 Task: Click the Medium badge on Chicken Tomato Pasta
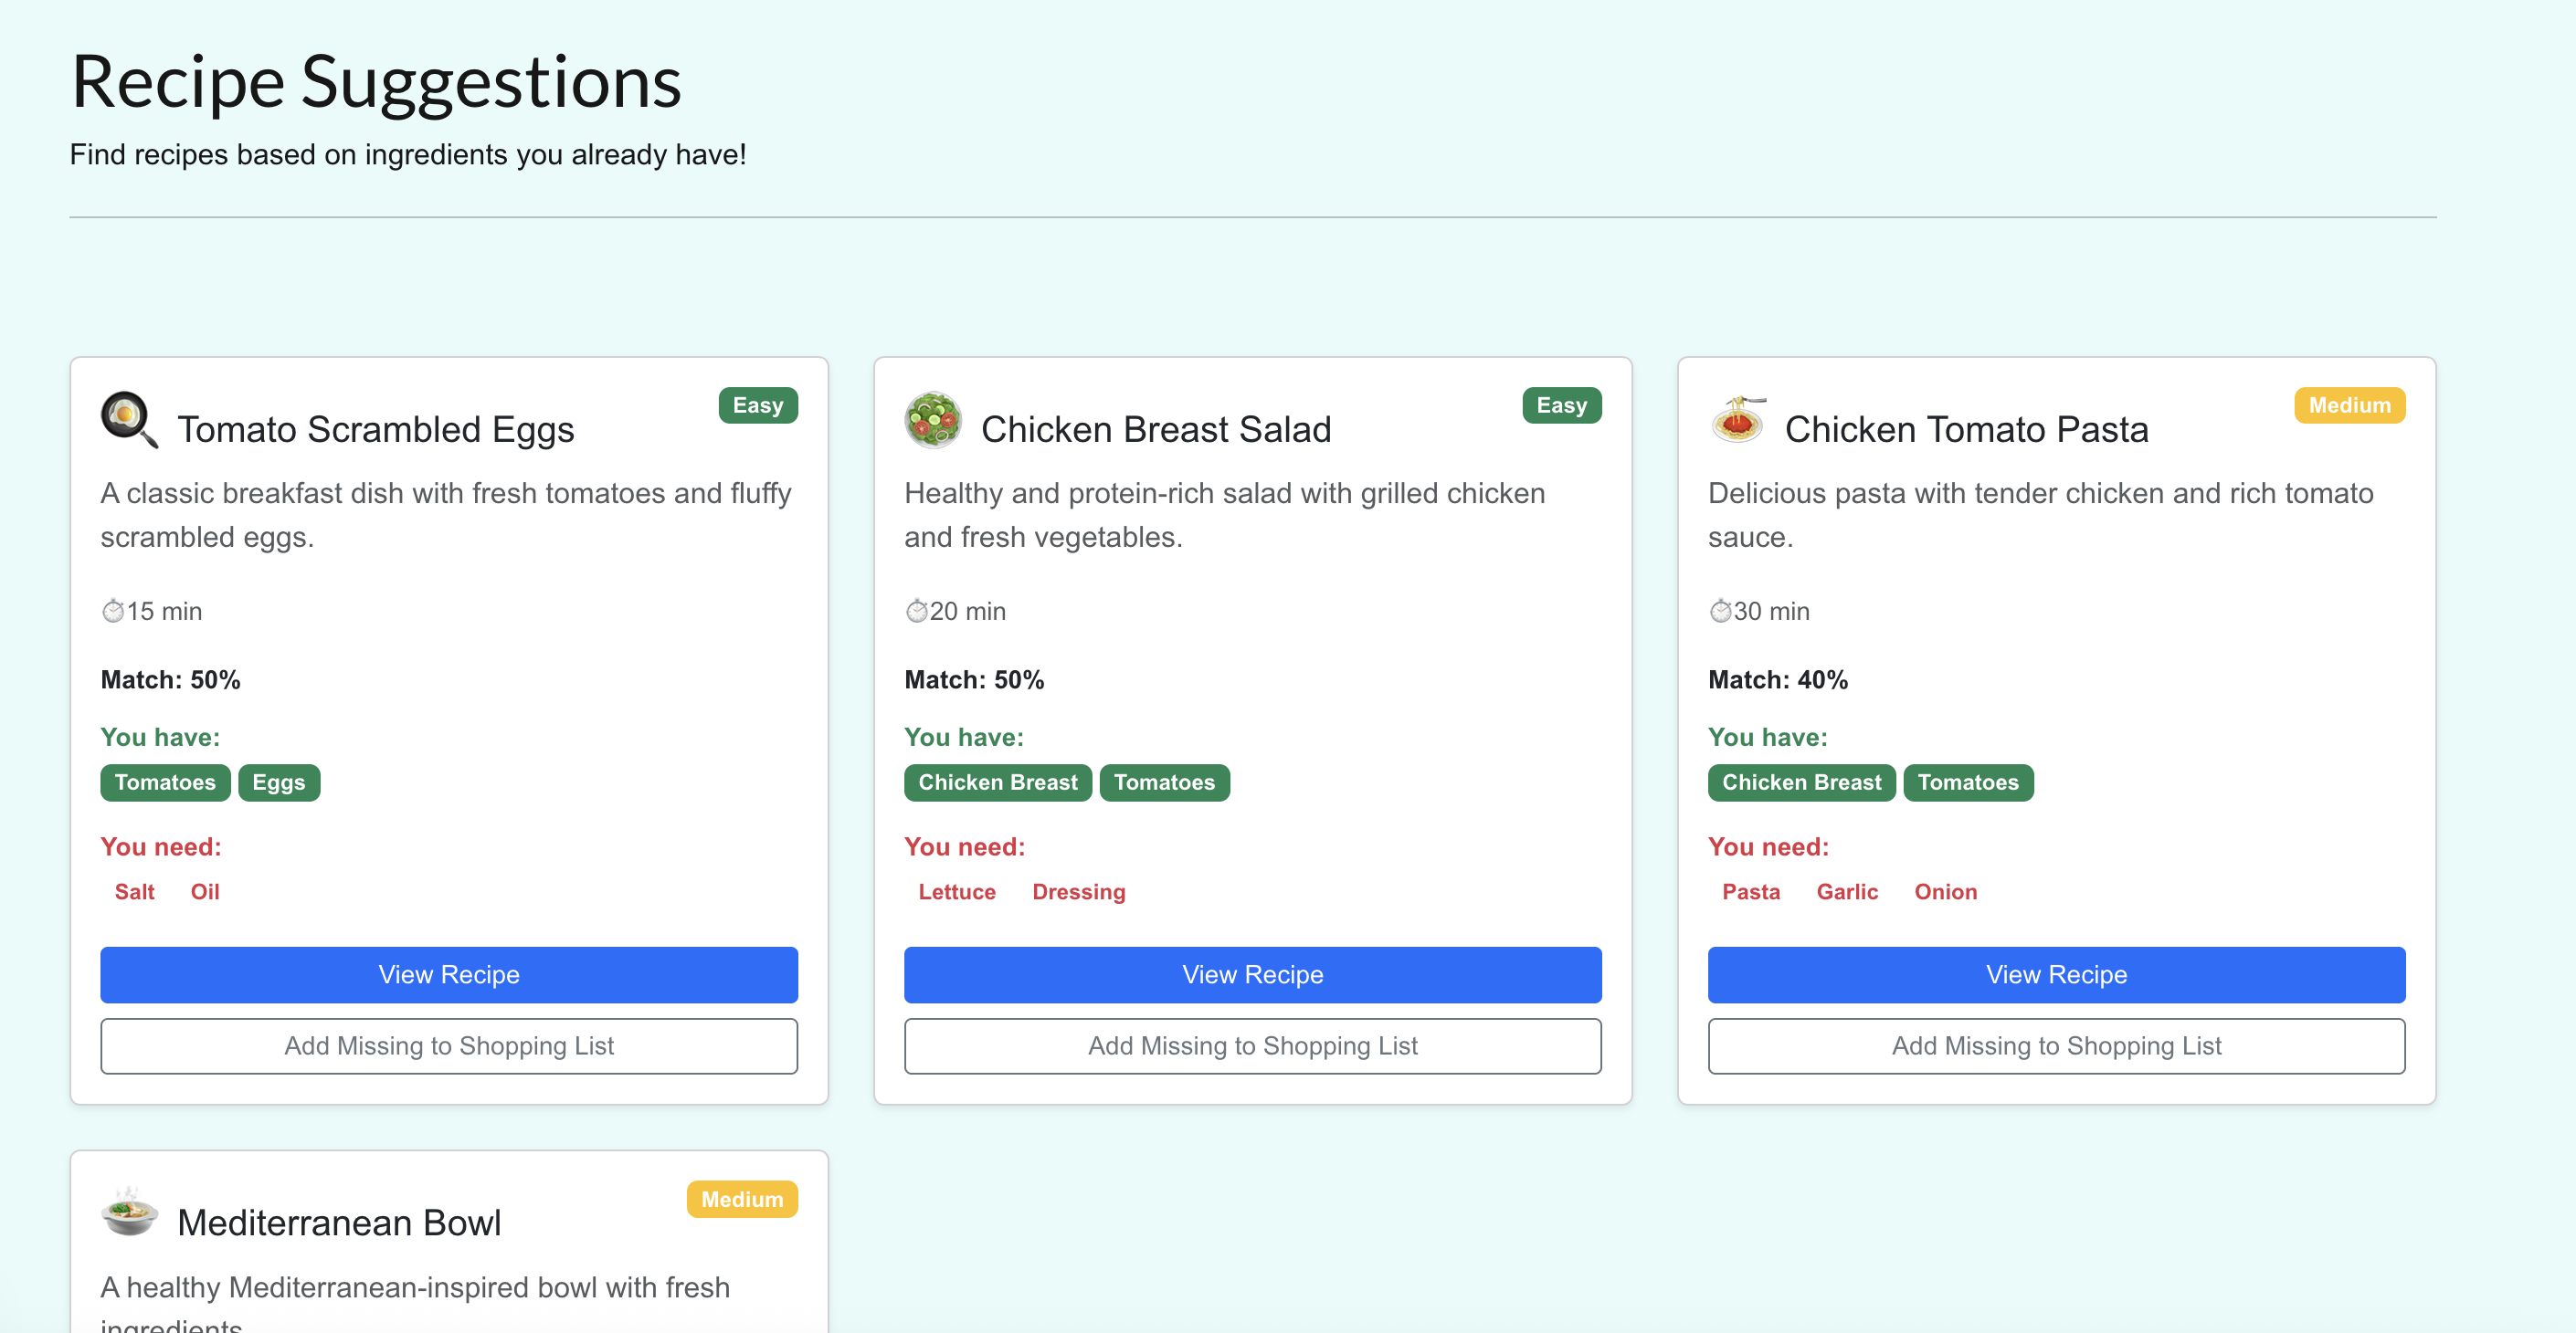click(2348, 405)
